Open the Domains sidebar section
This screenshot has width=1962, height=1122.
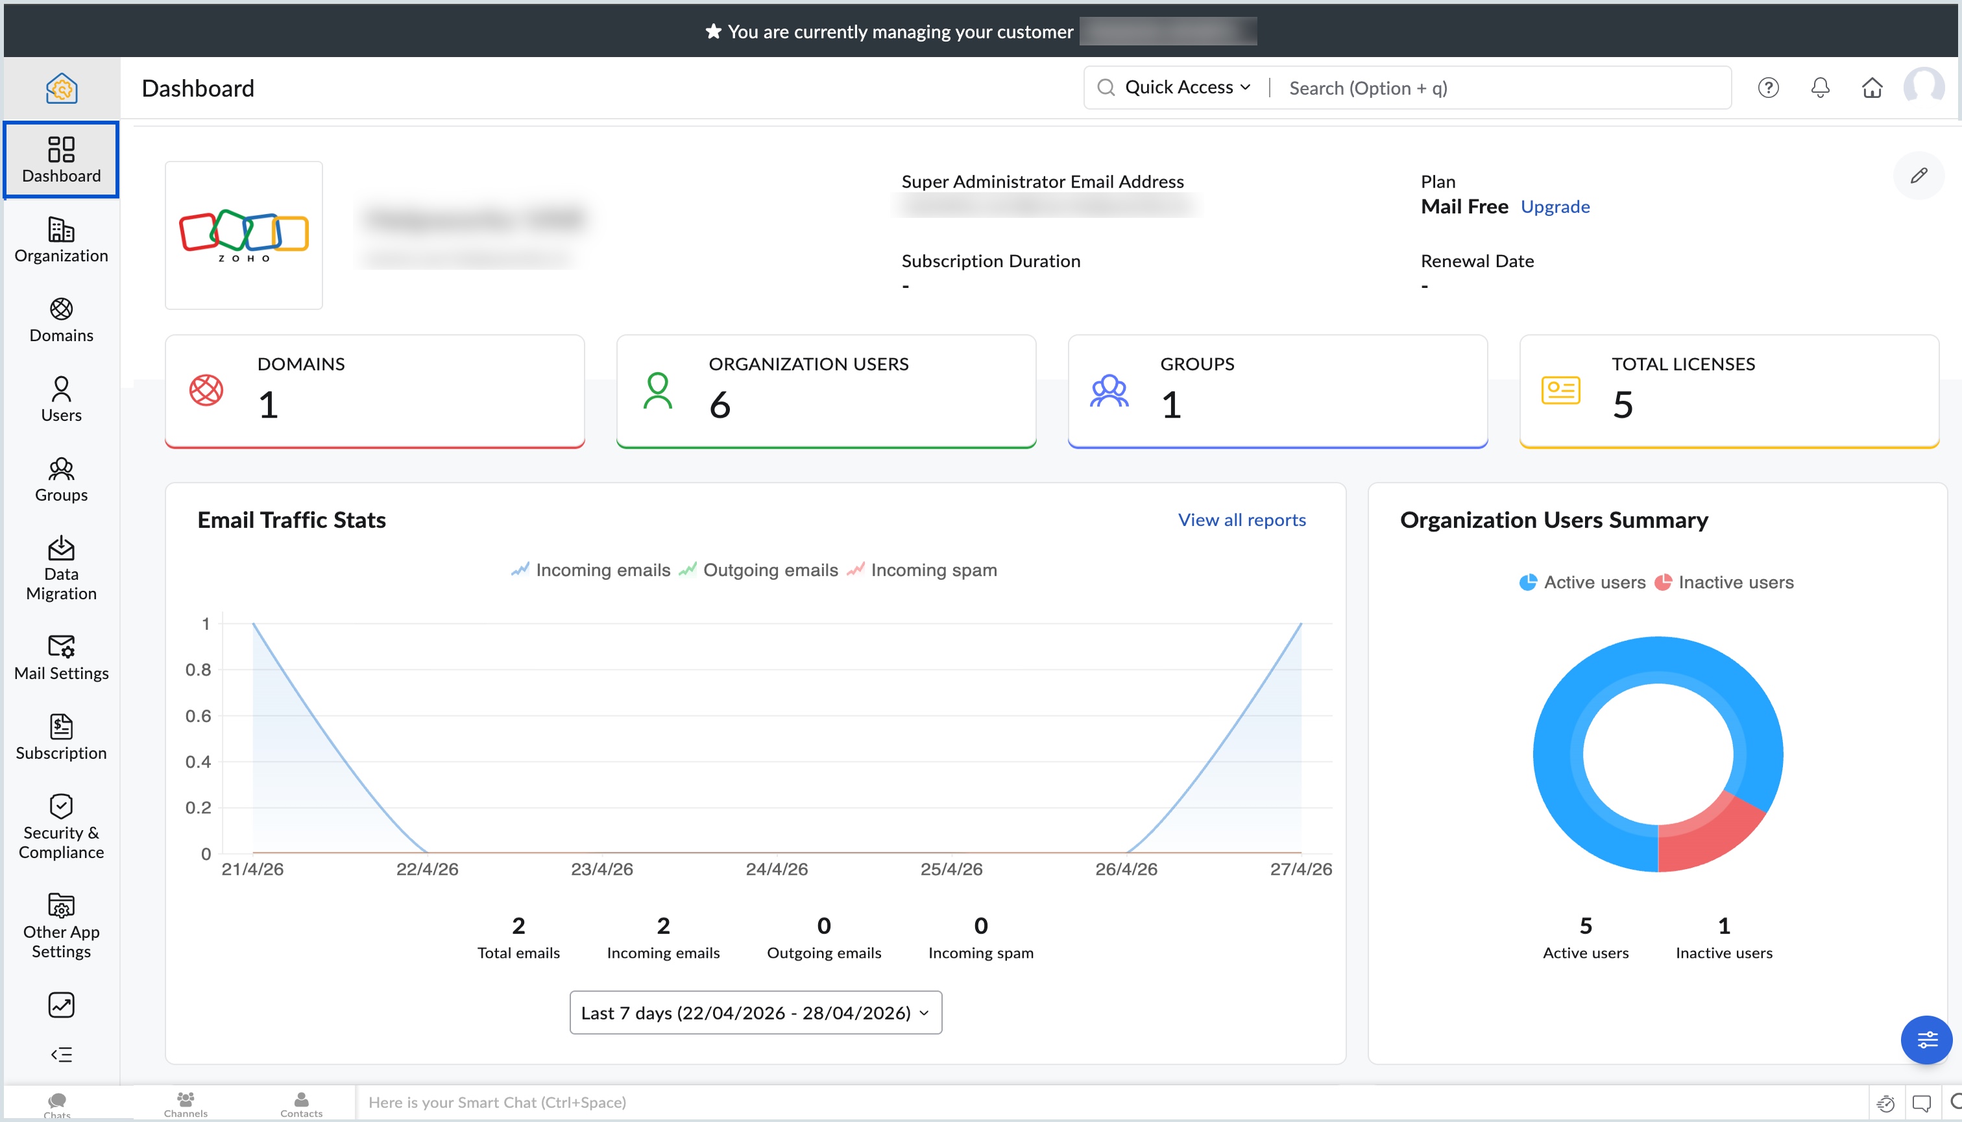pos(61,320)
